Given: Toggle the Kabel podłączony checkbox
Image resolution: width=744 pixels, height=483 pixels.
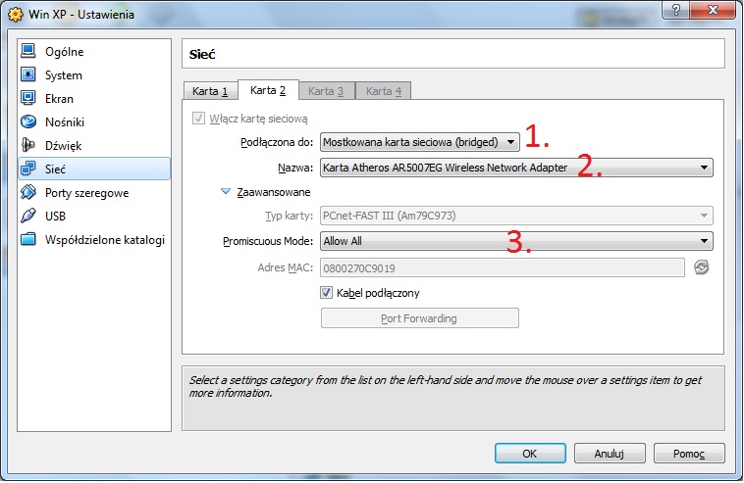Looking at the screenshot, I should [328, 293].
